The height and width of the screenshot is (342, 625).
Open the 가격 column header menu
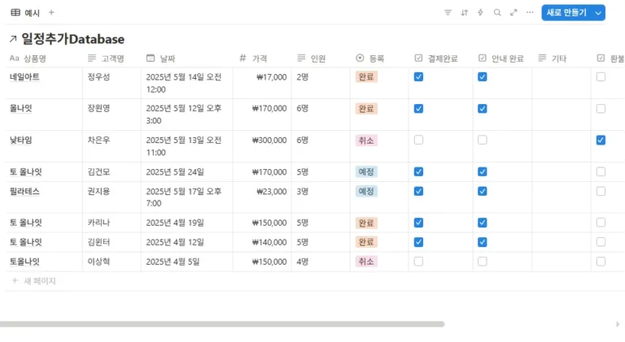coord(259,58)
